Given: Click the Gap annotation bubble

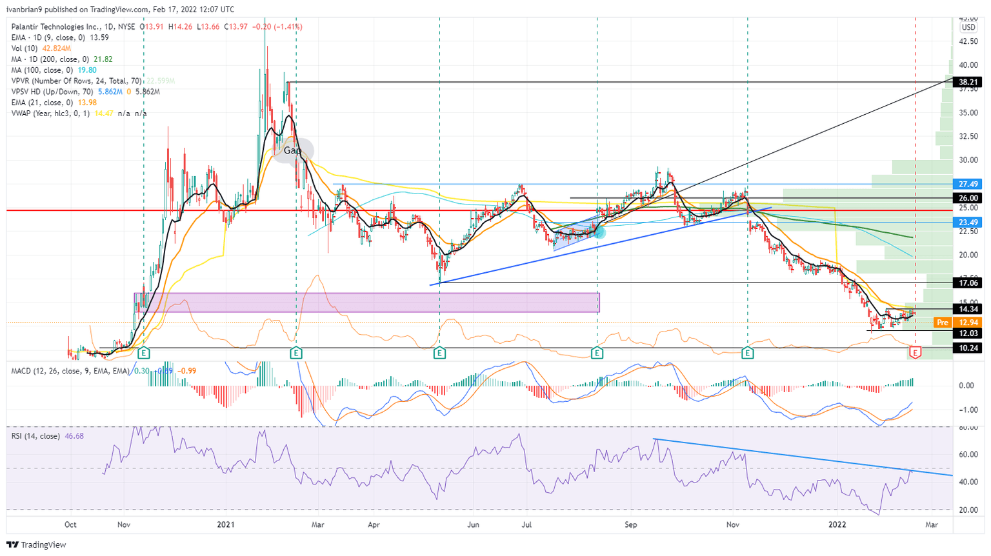Looking at the screenshot, I should [293, 151].
